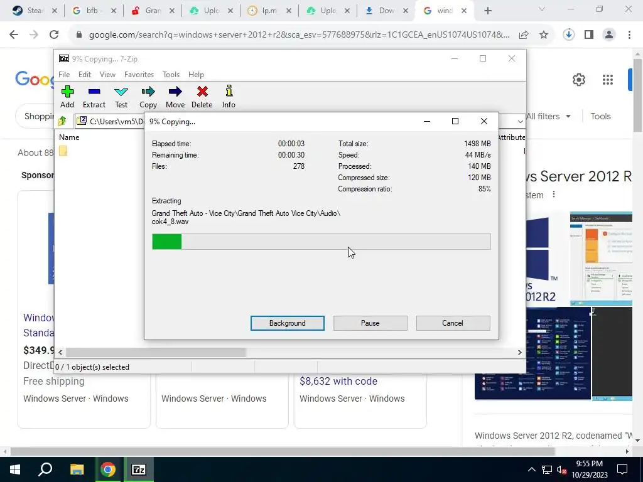
Task: Show hidden system tray icons
Action: [x=531, y=469]
